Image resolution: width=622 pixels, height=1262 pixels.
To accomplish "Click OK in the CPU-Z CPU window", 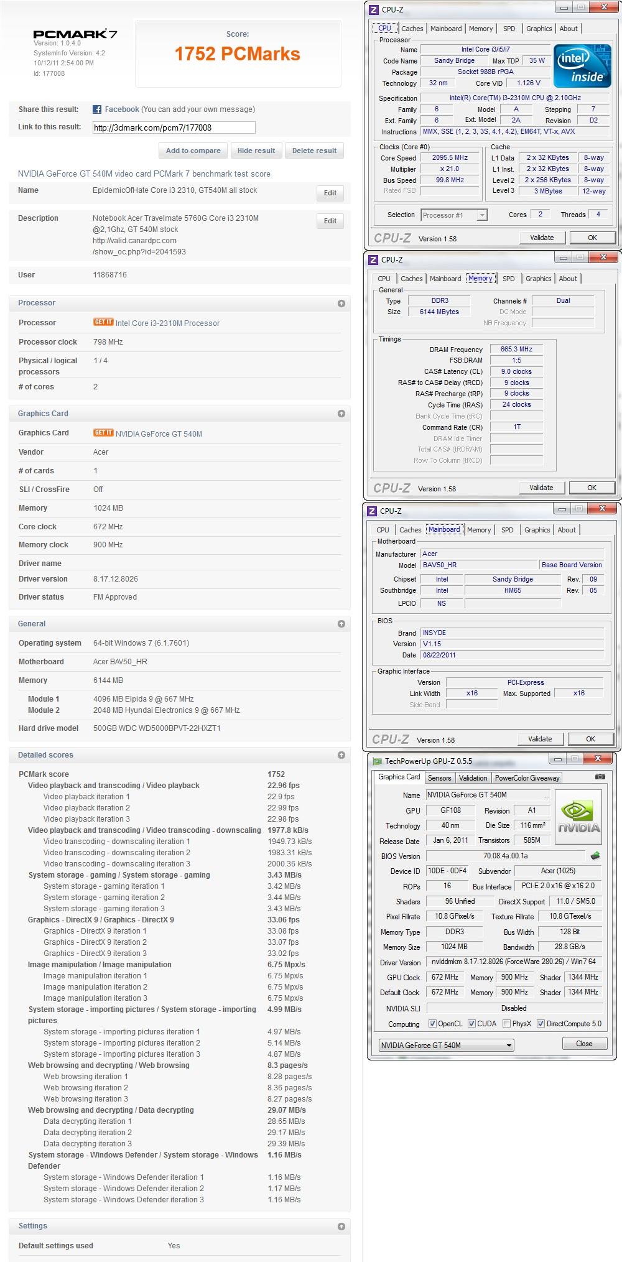I will click(x=593, y=238).
